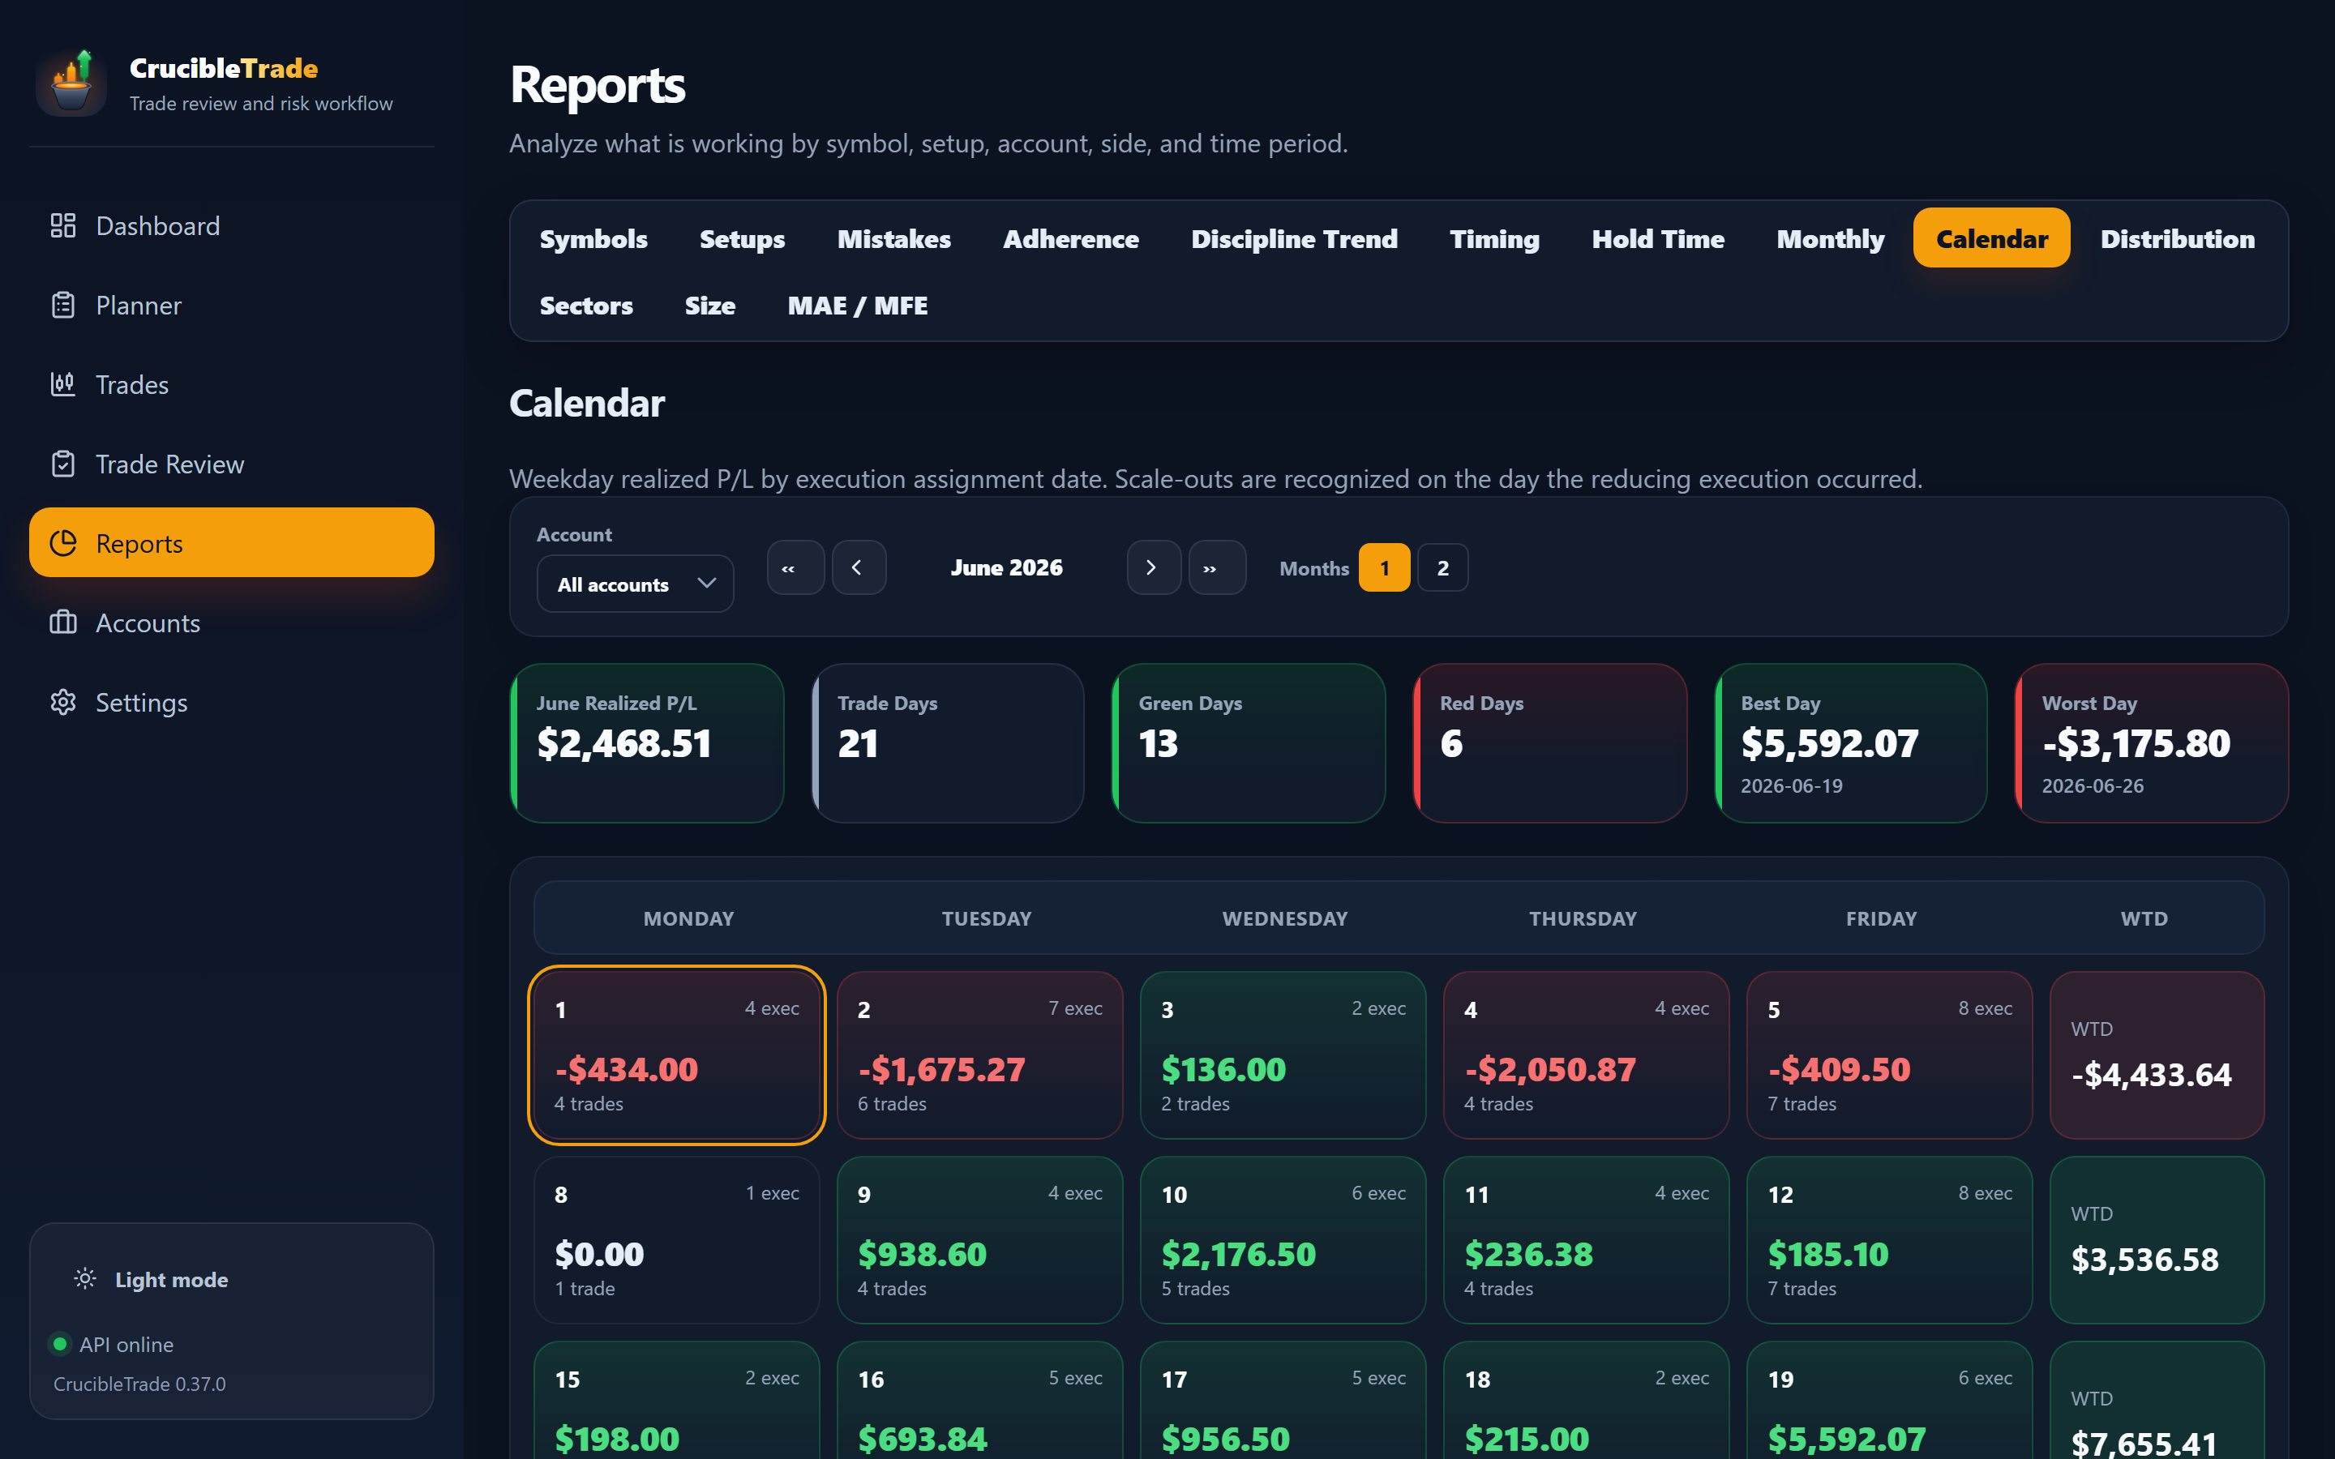Open Planner via its clipboard icon
2335x1459 pixels.
[x=62, y=305]
